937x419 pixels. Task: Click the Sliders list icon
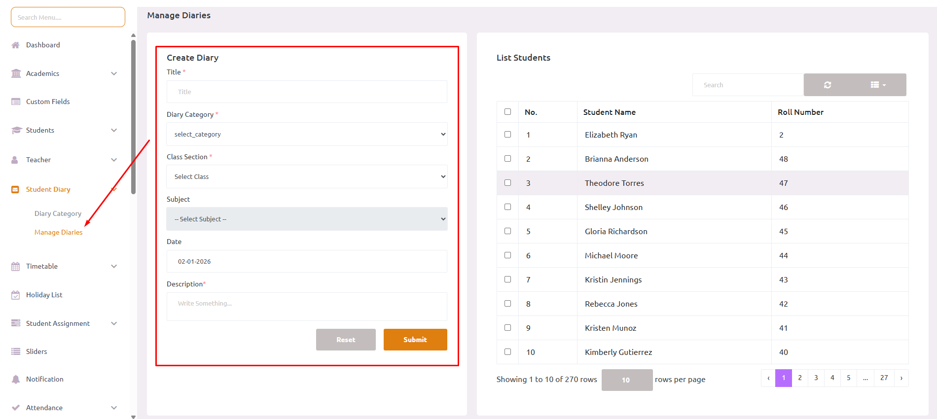[16, 351]
